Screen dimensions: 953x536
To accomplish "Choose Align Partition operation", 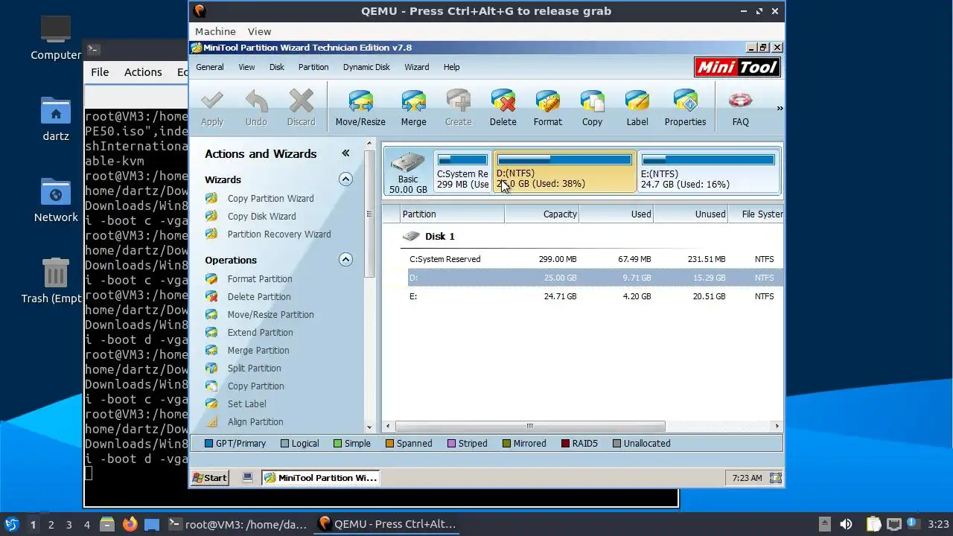I will point(255,422).
